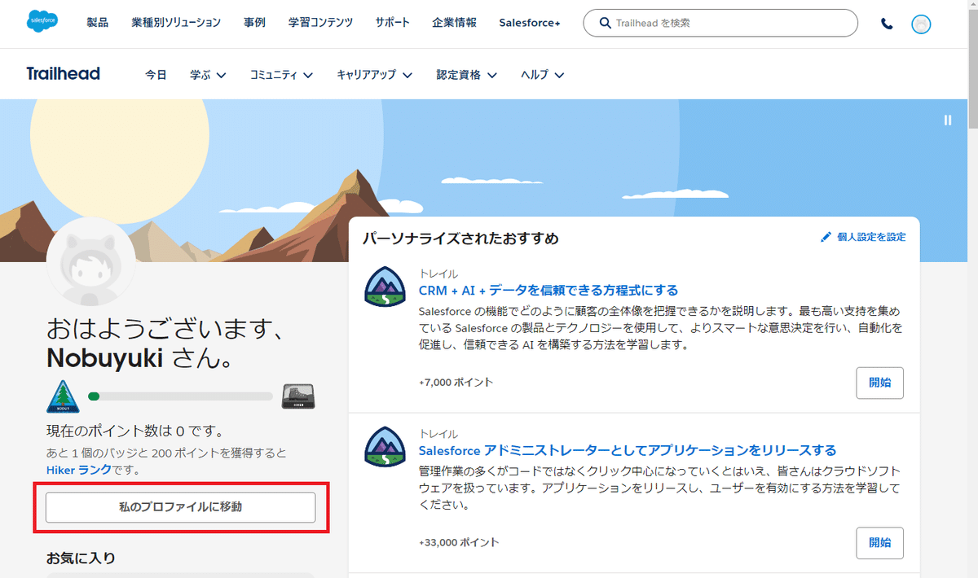Click the rank progress bar
Screen dimensions: 978x578
click(180, 396)
